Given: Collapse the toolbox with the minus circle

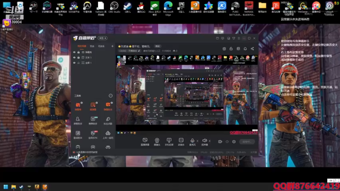Looking at the screenshot, I should pyautogui.click(x=110, y=95).
